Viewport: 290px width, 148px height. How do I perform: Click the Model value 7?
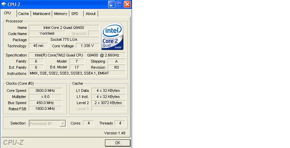tap(77, 61)
